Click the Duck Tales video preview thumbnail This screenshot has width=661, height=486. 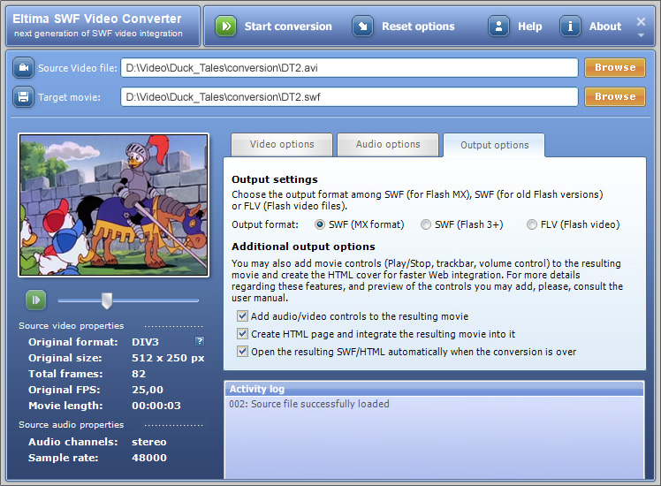[113, 205]
